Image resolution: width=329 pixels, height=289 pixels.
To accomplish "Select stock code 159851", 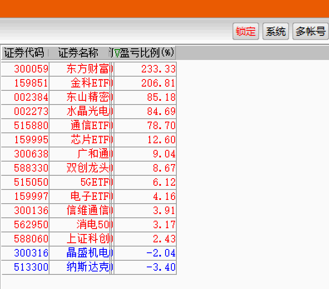I will tap(31, 83).
